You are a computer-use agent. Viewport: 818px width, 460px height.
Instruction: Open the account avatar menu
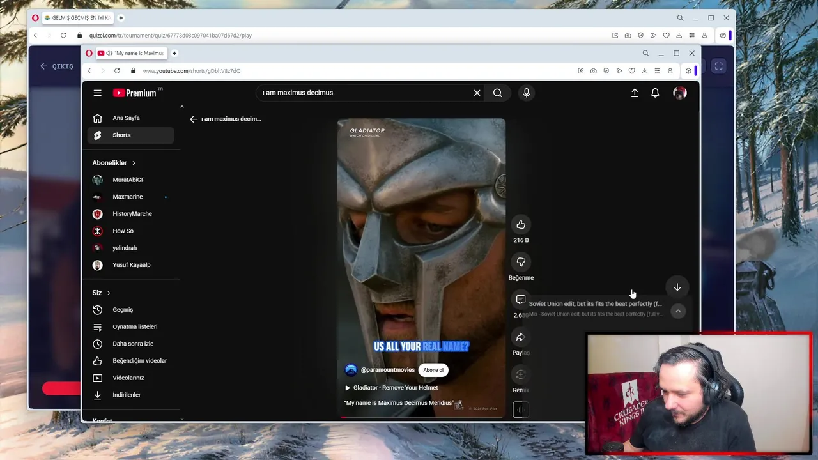pos(680,93)
